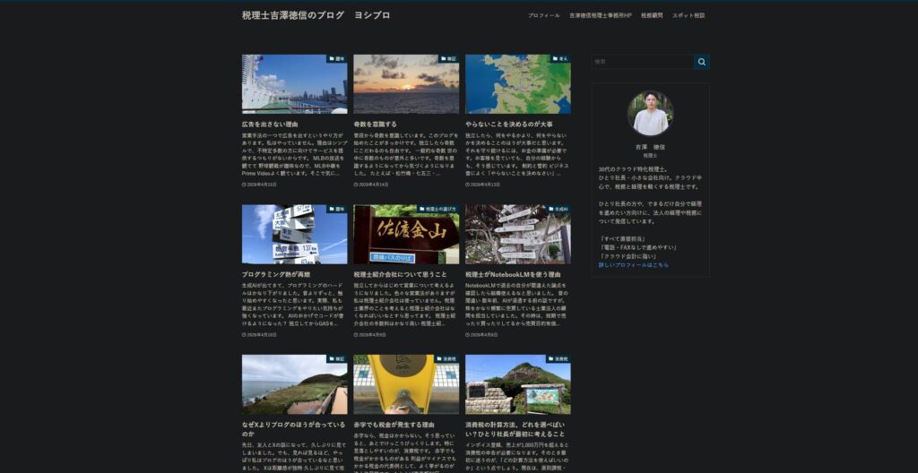This screenshot has width=918, height=473.
Task: Open the 佐渡金山 sign thumbnail image
Action: click(x=405, y=235)
